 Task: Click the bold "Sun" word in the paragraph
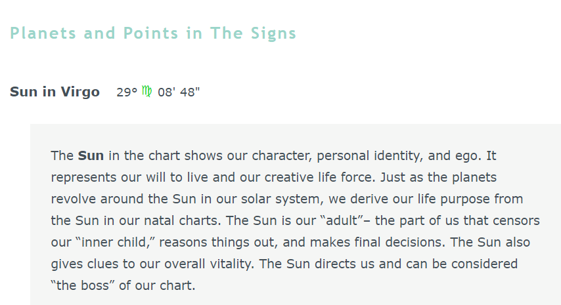[x=91, y=155]
